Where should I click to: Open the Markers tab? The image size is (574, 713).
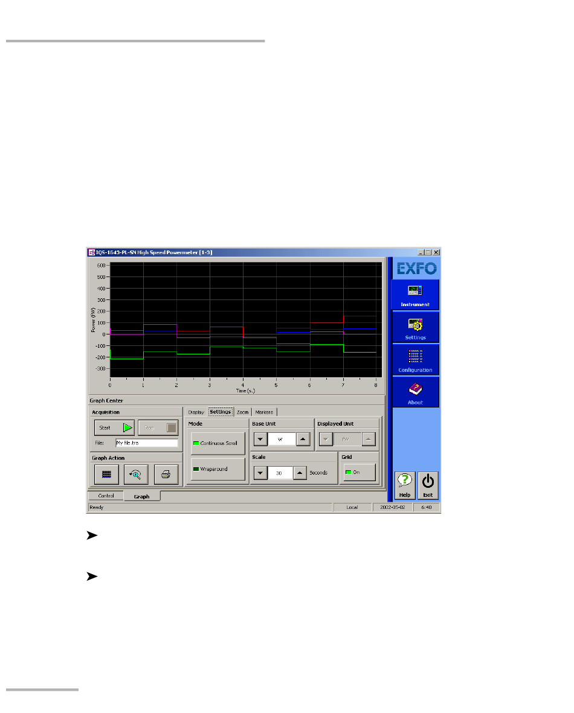(x=264, y=412)
